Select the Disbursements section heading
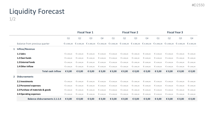Screen dimensions: 208x117 (25, 77)
